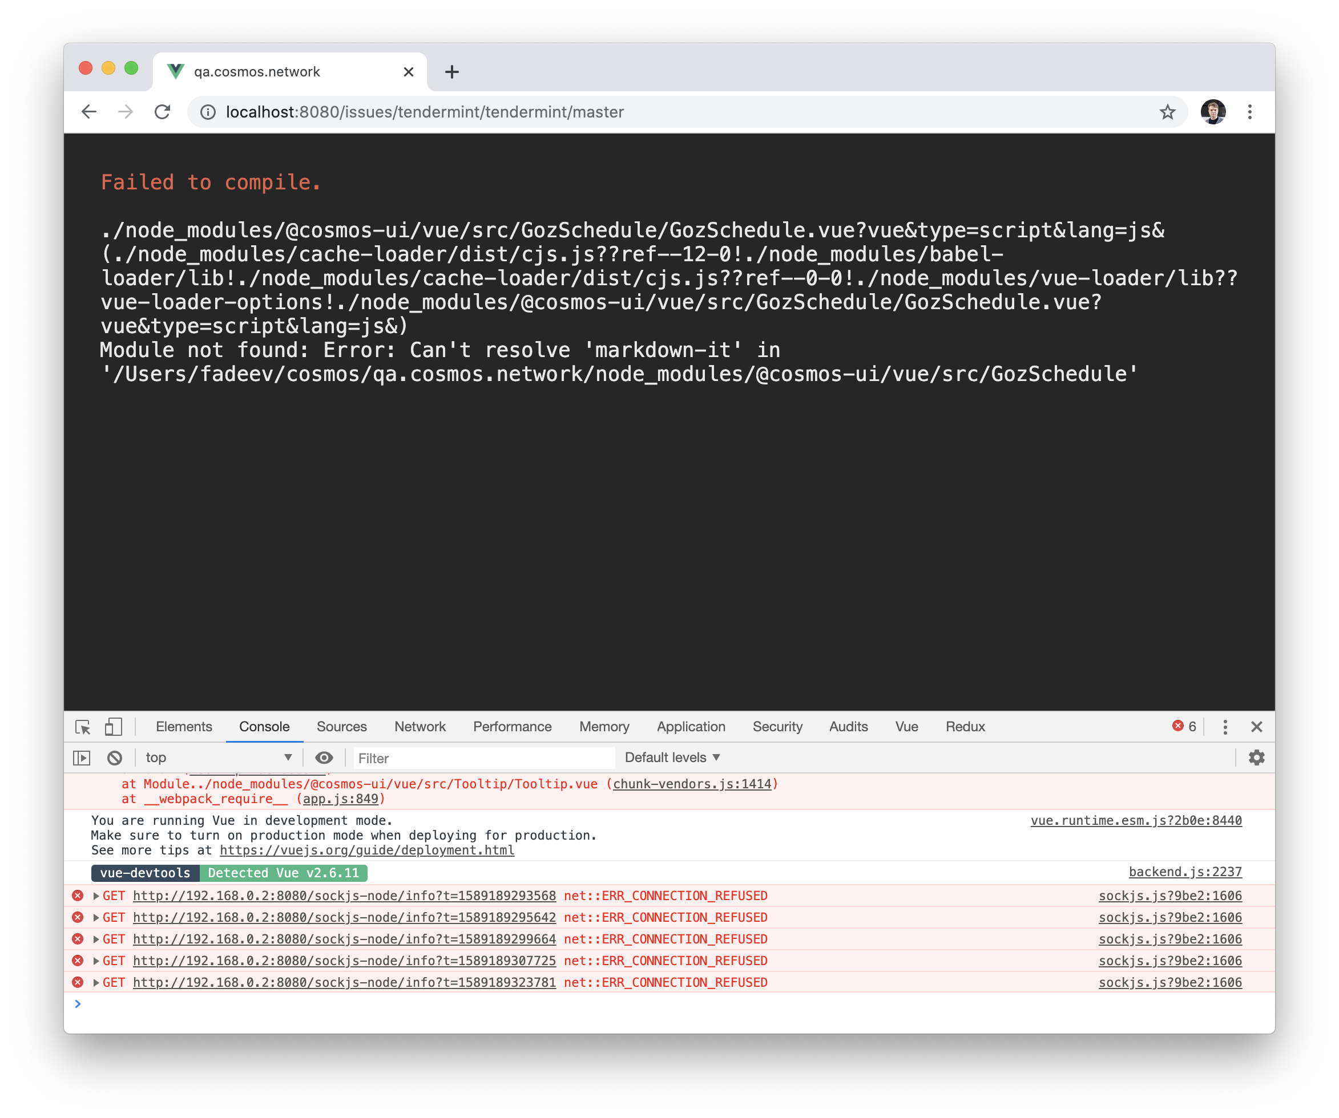Open the top JavaScript context dropdown
This screenshot has width=1339, height=1118.
click(x=218, y=758)
